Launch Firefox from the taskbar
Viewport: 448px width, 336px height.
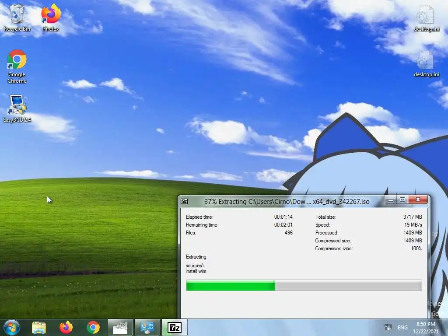pos(66,327)
